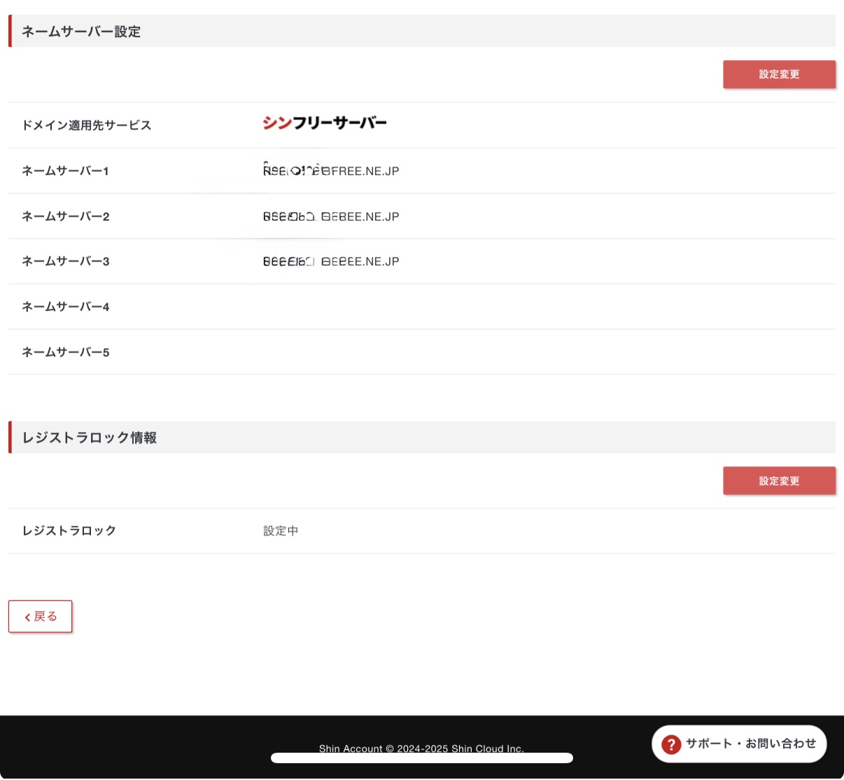The width and height of the screenshot is (844, 780).
Task: Click the ネームサーバー4 label
Action: (66, 307)
